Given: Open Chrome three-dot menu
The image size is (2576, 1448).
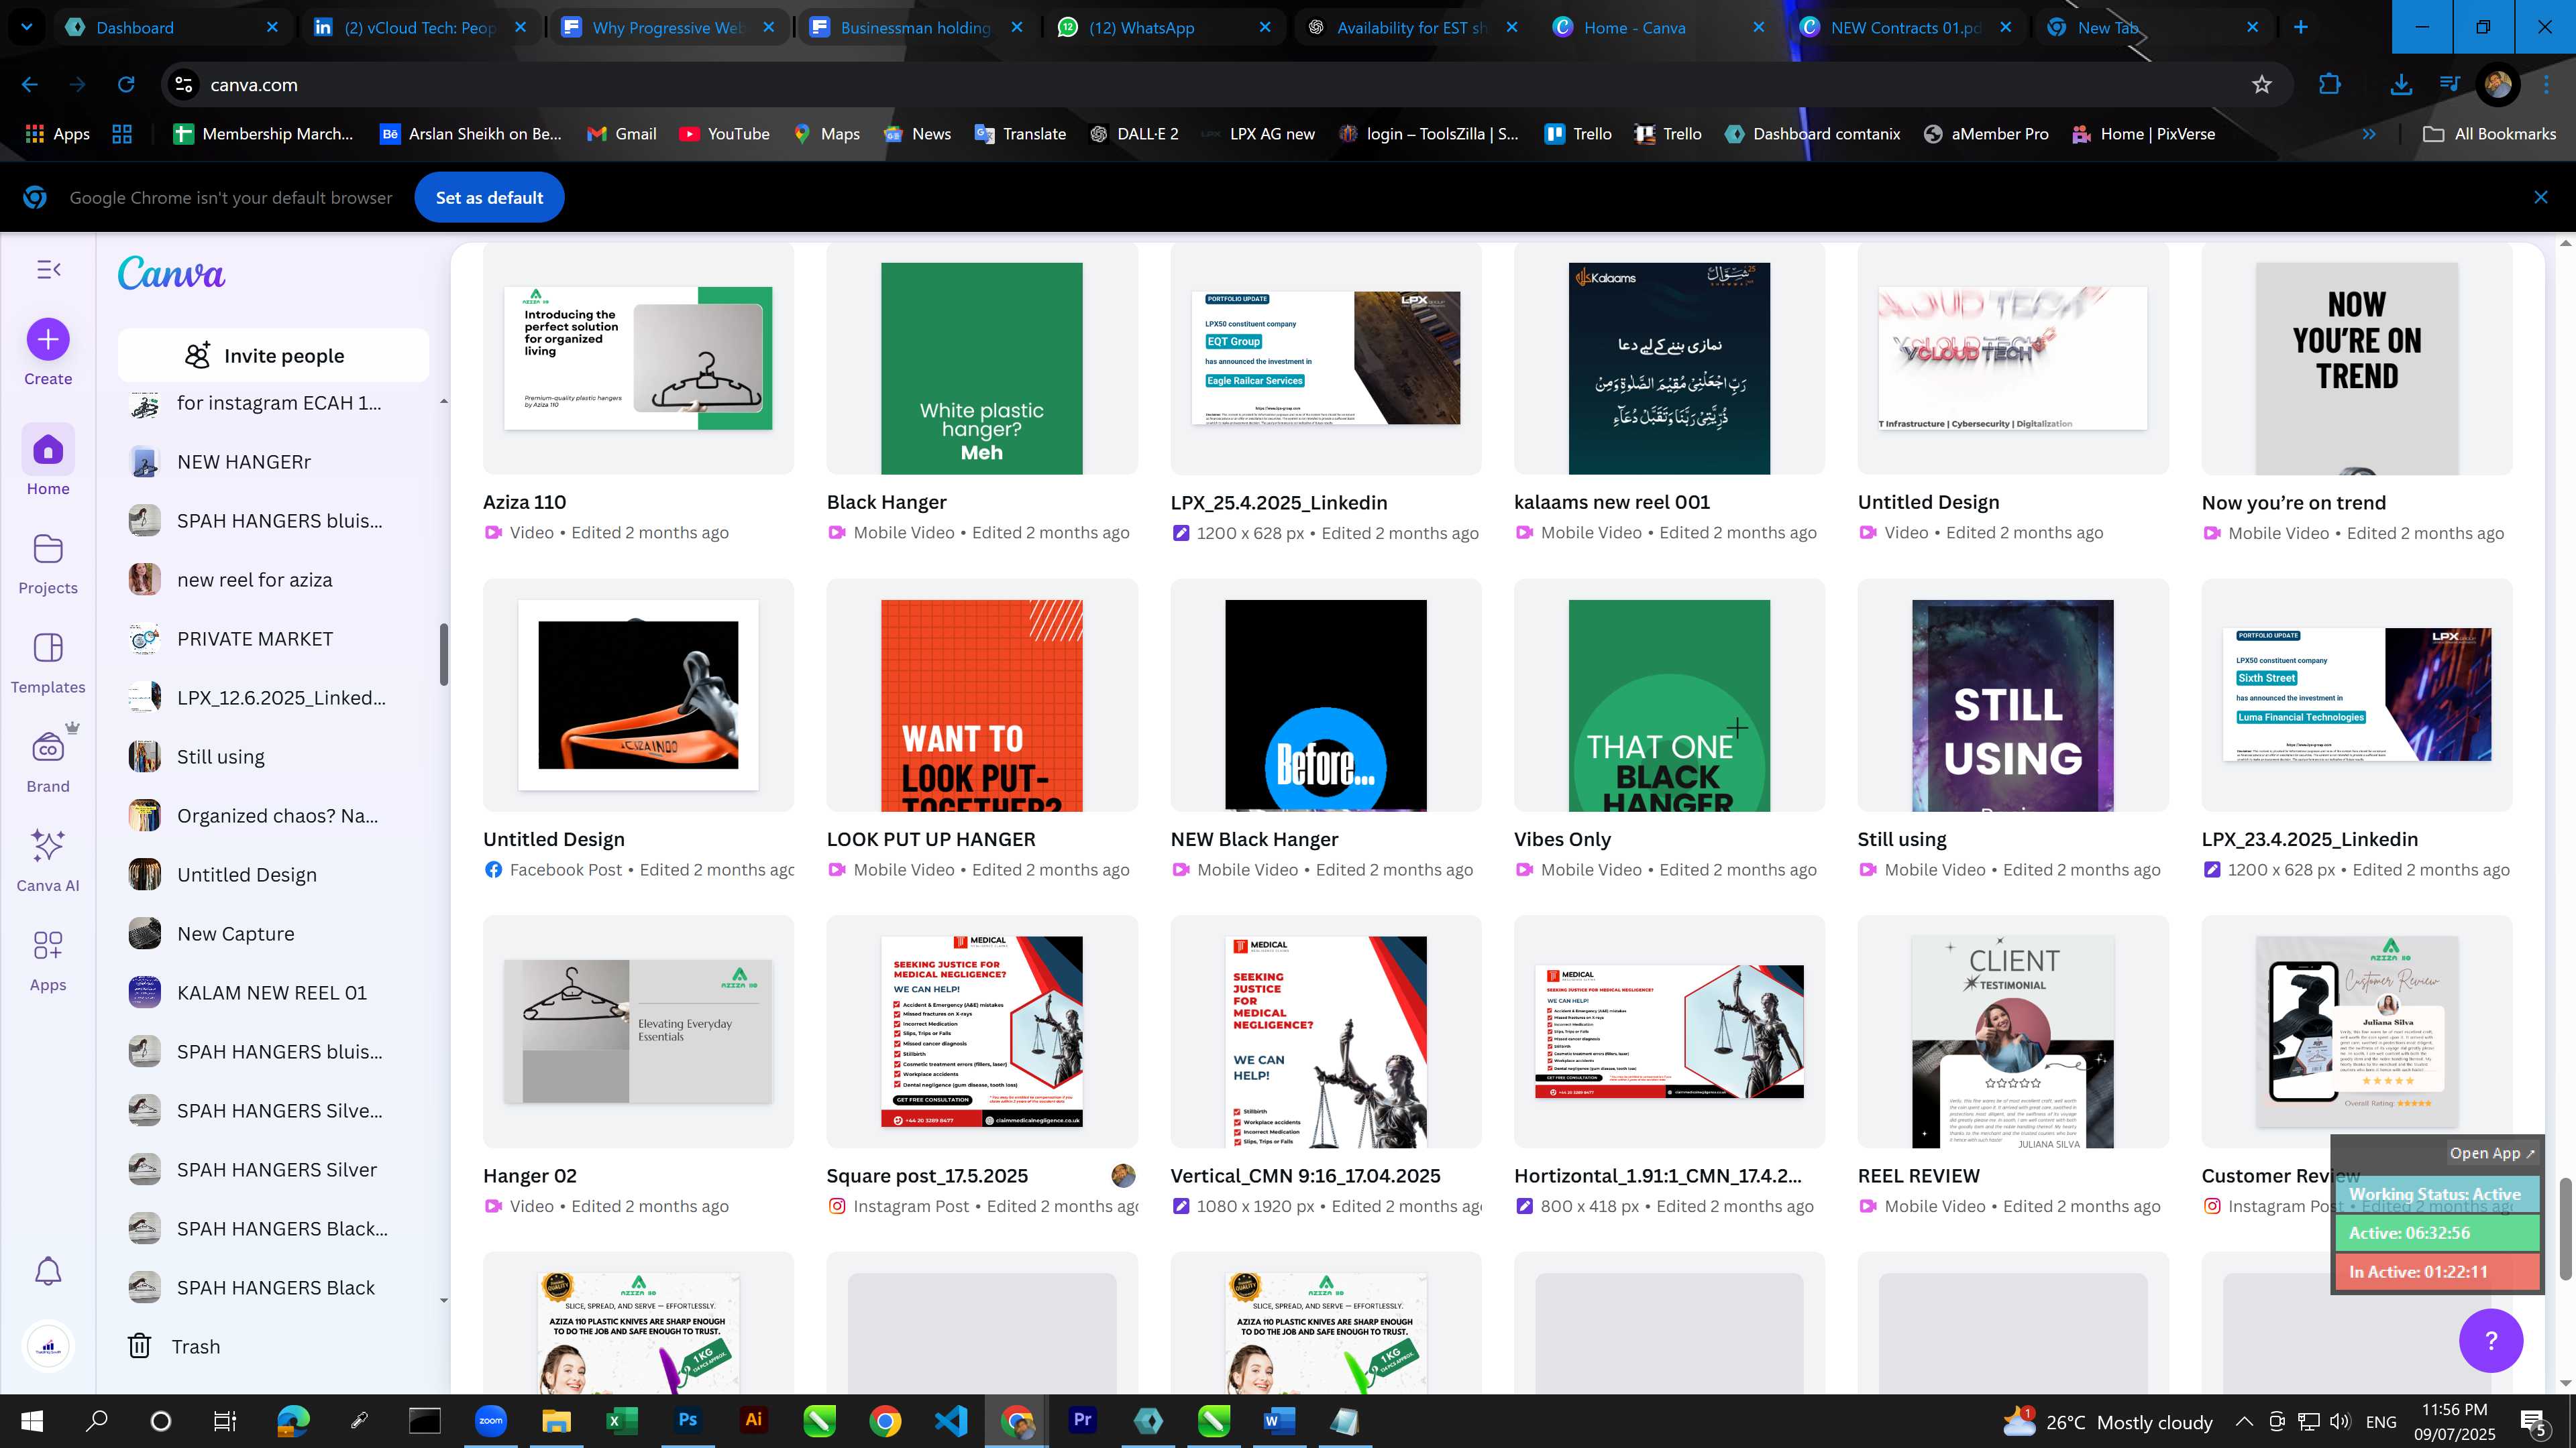Looking at the screenshot, I should [2546, 85].
